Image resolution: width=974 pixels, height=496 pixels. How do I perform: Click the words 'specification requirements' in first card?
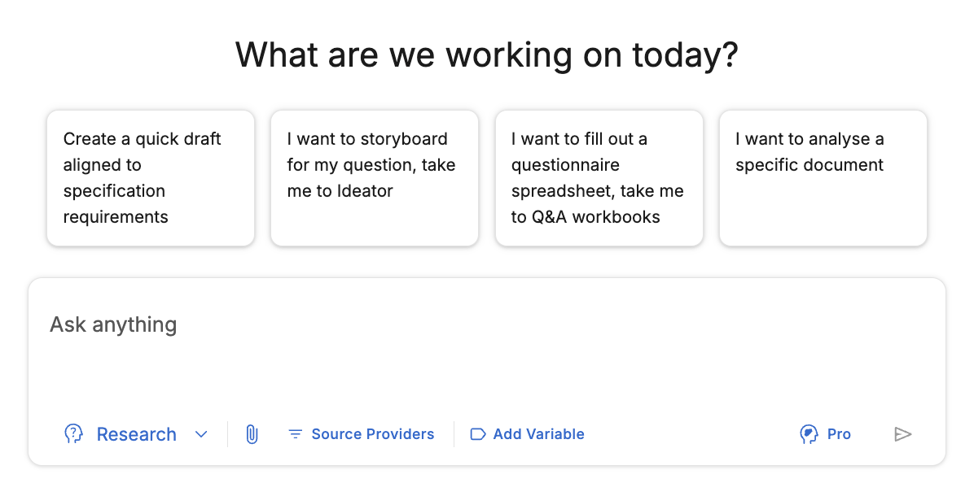116,204
